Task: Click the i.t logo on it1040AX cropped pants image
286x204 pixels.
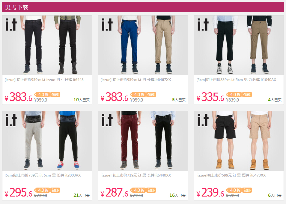Action: pos(203,24)
